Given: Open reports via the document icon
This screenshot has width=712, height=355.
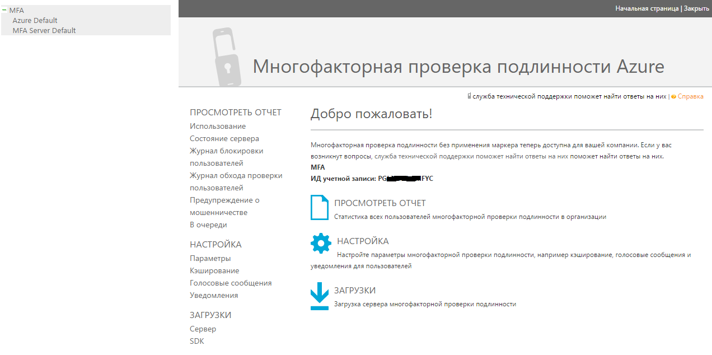Looking at the screenshot, I should click(319, 207).
